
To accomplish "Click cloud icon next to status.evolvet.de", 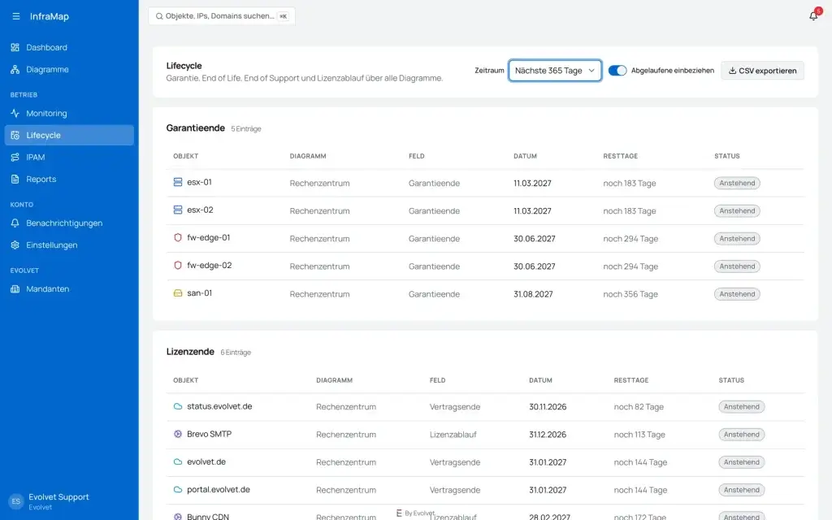I will 178,406.
